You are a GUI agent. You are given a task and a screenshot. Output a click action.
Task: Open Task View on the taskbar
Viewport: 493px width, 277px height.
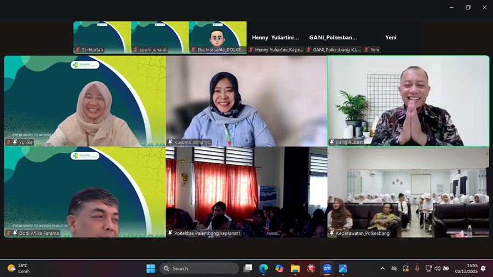248,268
